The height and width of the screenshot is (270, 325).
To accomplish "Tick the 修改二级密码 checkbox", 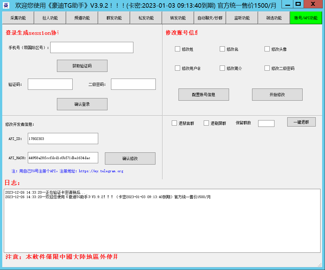I will point(267,68).
